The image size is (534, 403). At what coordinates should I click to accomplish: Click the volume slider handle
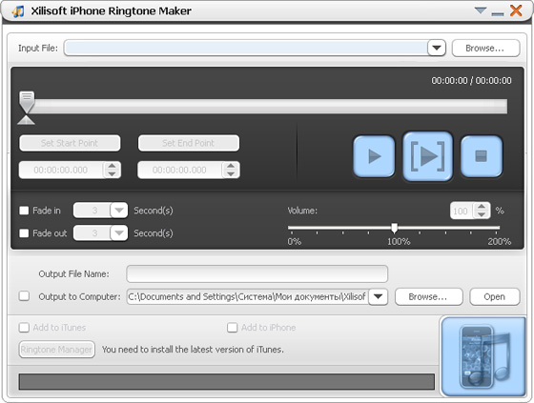tap(394, 228)
